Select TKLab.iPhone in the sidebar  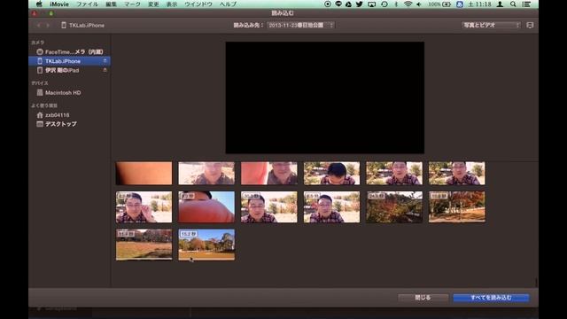pyautogui.click(x=70, y=61)
